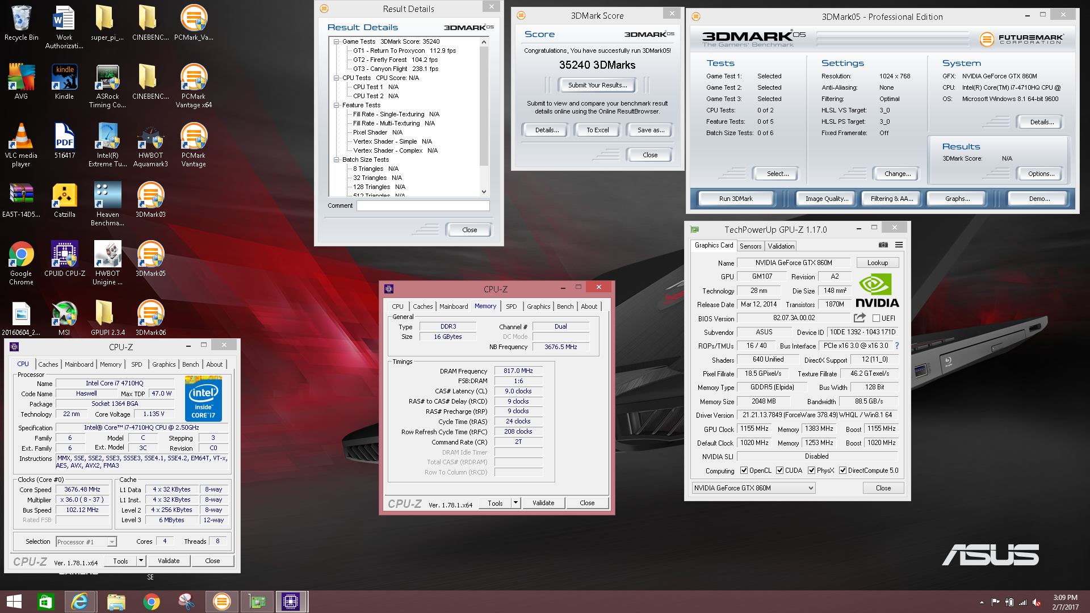
Task: Open the Processor #1 selection dropdown
Action: (86, 542)
